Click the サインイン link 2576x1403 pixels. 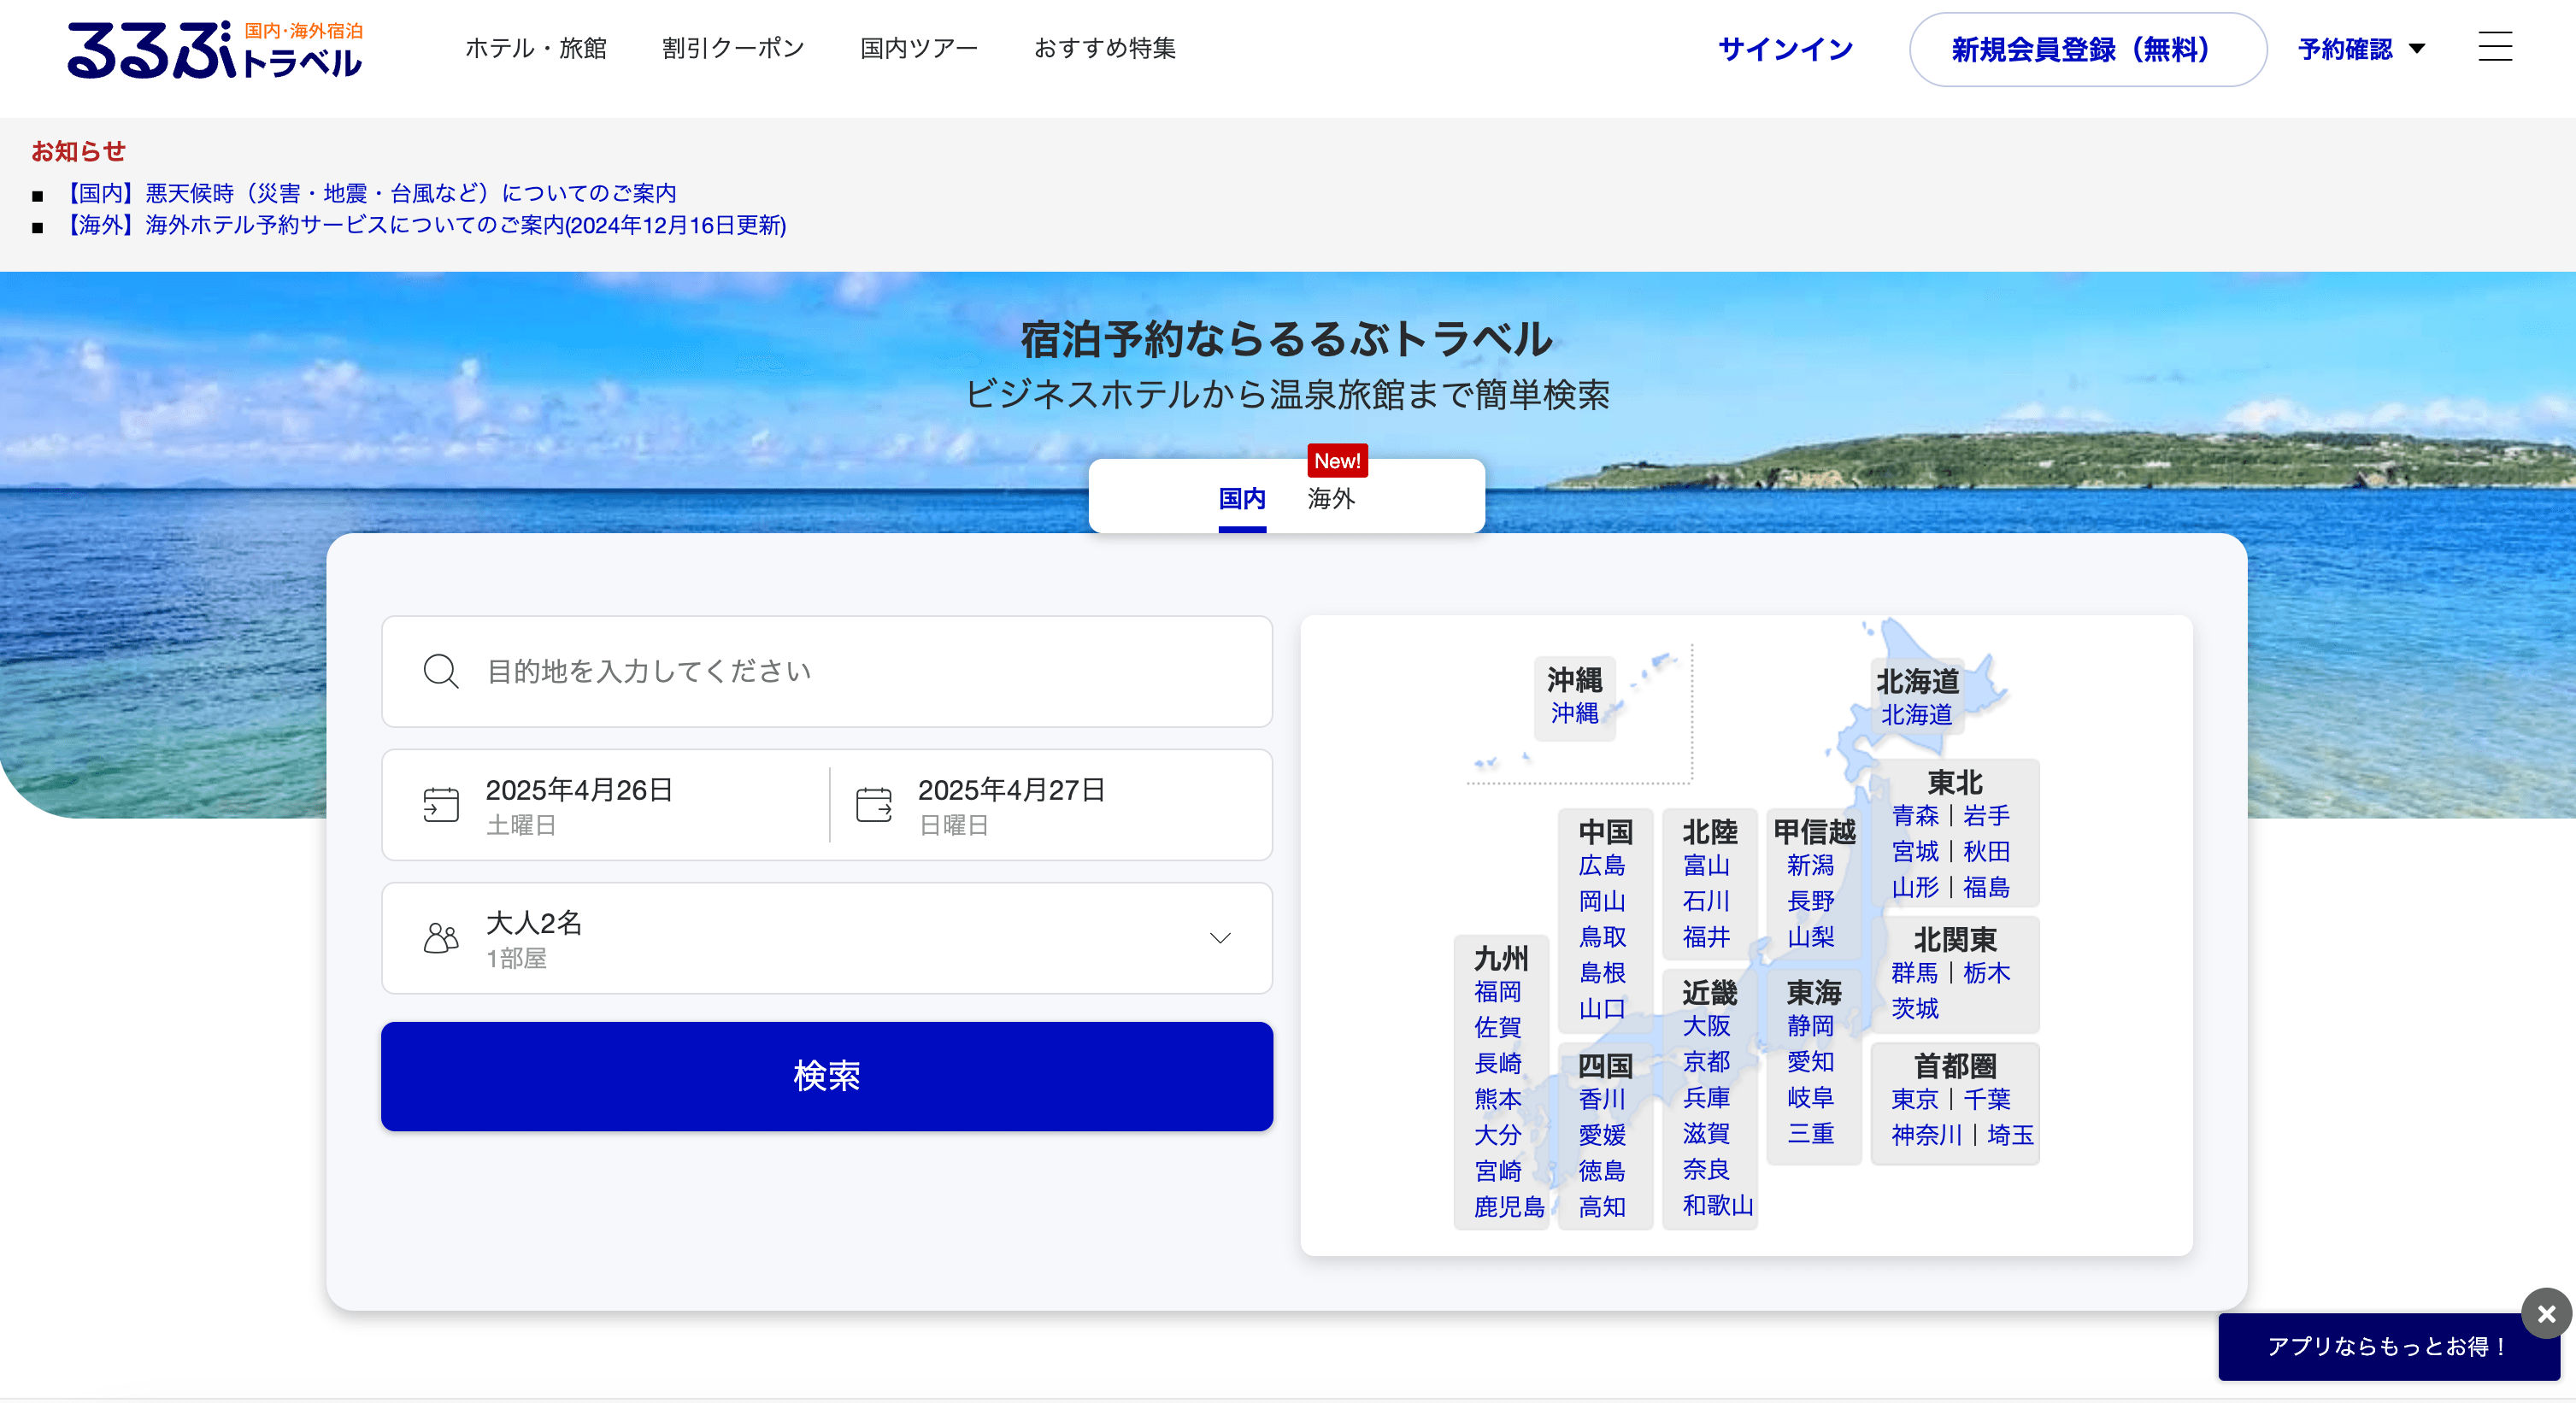pyautogui.click(x=1785, y=49)
